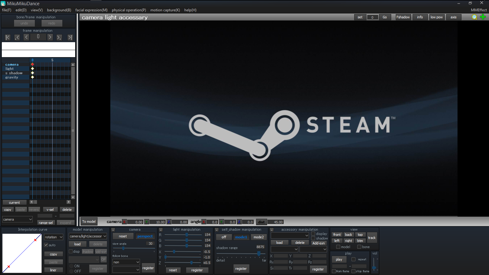
Task: Select the light row keyframe diamond
Action: (32, 69)
